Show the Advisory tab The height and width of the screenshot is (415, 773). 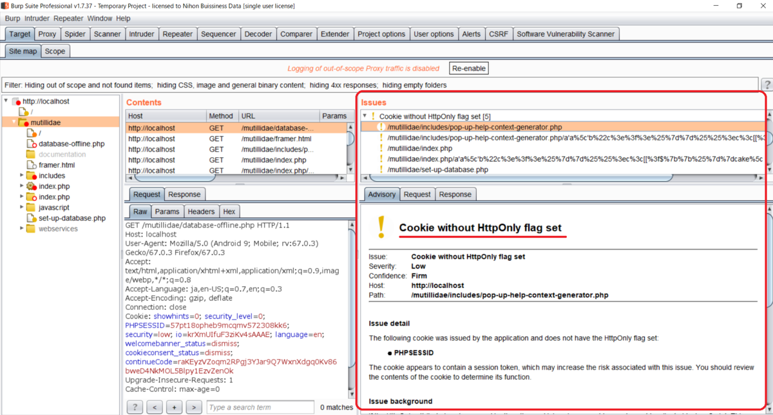point(382,194)
